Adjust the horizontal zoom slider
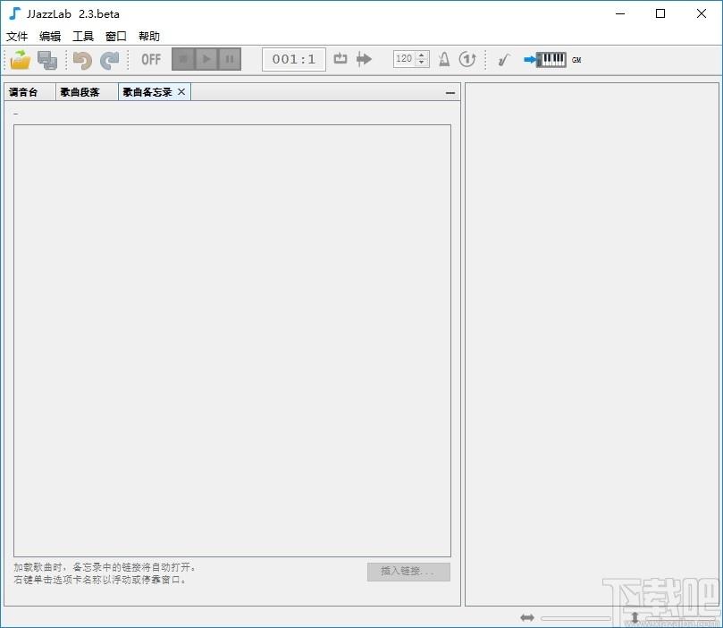 click(576, 618)
